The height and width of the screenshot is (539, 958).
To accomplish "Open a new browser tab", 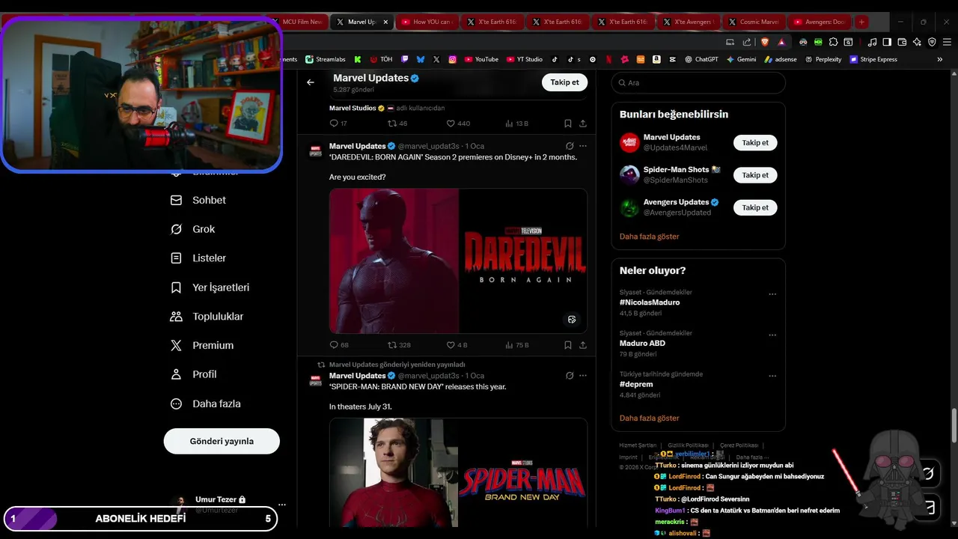I will click(x=861, y=22).
